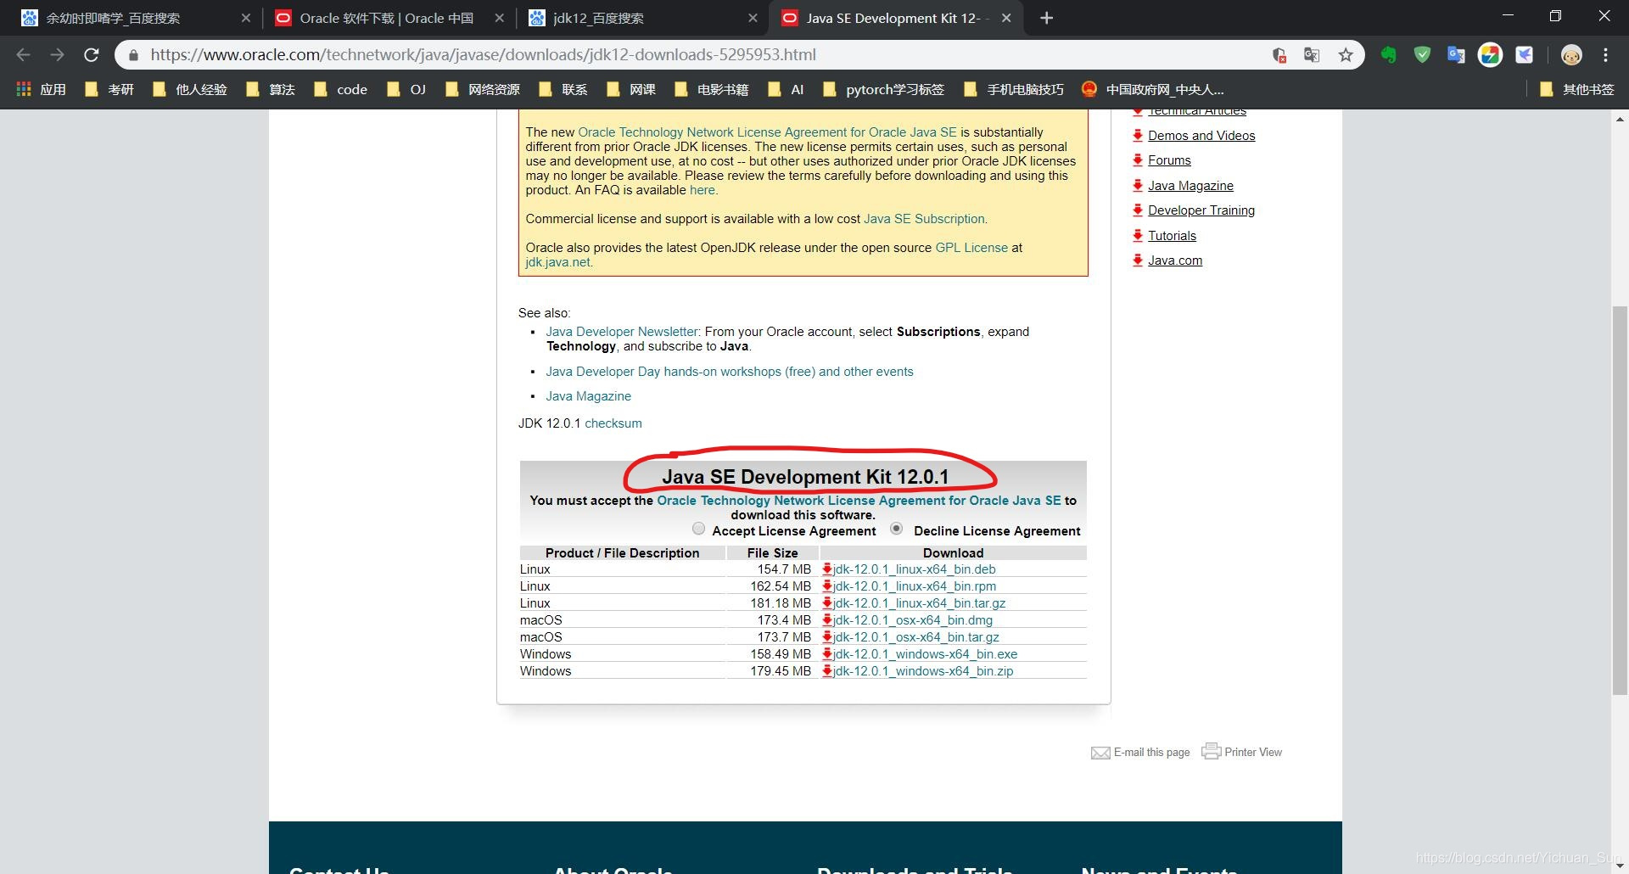Image resolution: width=1629 pixels, height=874 pixels.
Task: Open the GPL License link
Action: [x=971, y=248]
